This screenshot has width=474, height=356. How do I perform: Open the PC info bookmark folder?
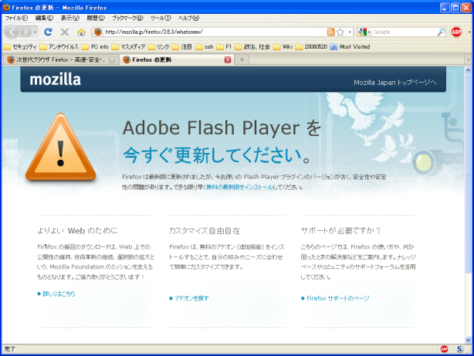tap(95, 46)
